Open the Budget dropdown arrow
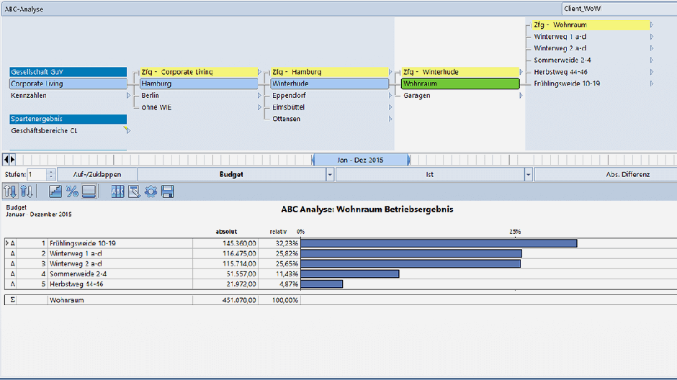The image size is (677, 380). tap(330, 174)
